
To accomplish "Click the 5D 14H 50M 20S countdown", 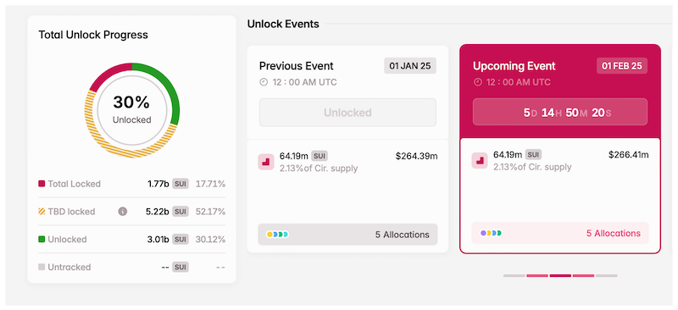I will (560, 113).
